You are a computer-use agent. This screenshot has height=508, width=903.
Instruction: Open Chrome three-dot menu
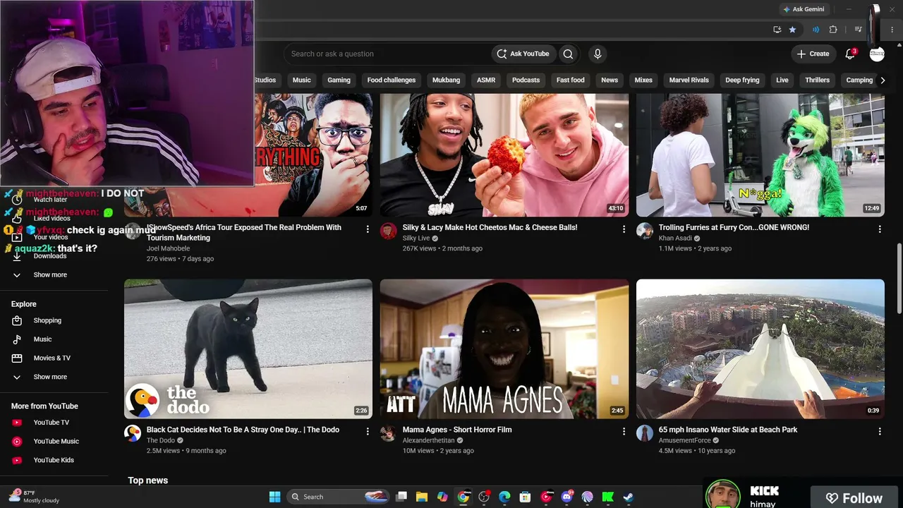point(894,30)
